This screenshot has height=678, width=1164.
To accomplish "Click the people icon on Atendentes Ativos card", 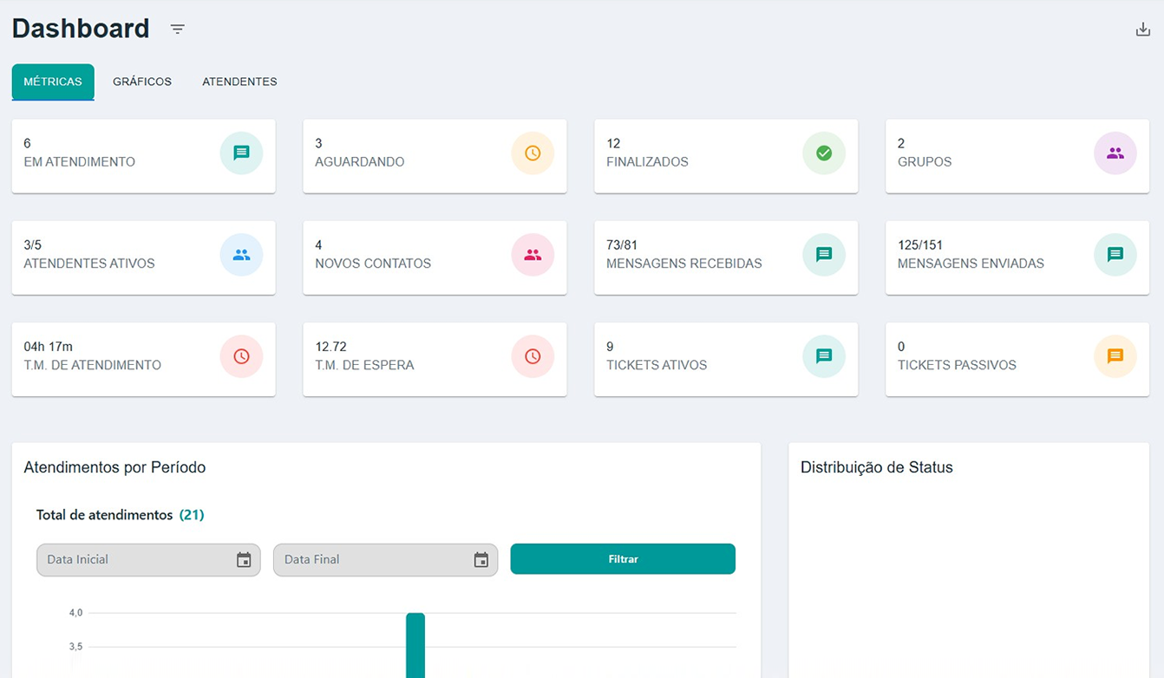I will click(241, 255).
